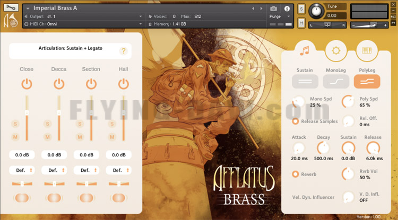
Task: Toggle the Close mic power button
Action: pos(27,84)
